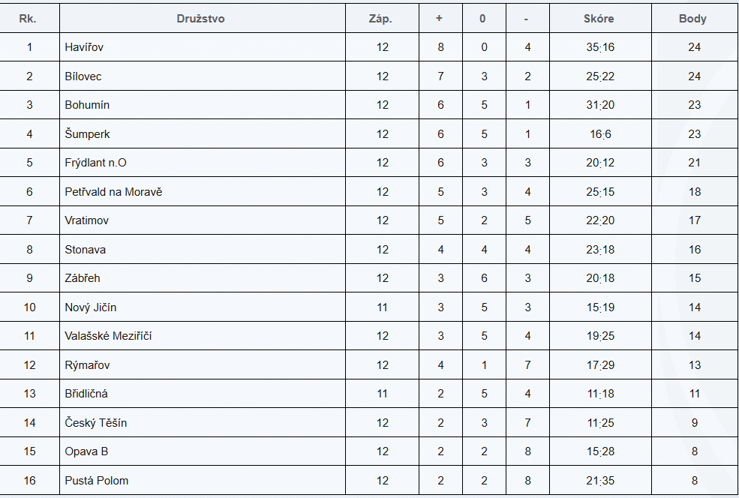Open the Šumperk team entry
Screen dimensions: 739x498
[87, 134]
